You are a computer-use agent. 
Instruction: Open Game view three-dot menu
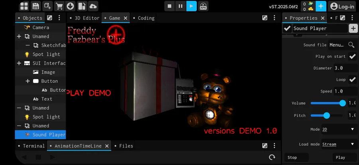point(274,18)
